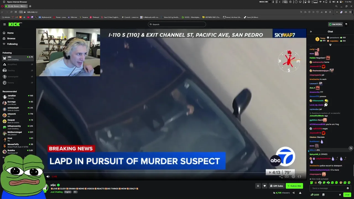Click the Get KICKs button

[335, 24]
